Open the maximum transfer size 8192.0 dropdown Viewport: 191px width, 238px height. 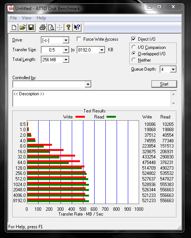[x=102, y=50]
